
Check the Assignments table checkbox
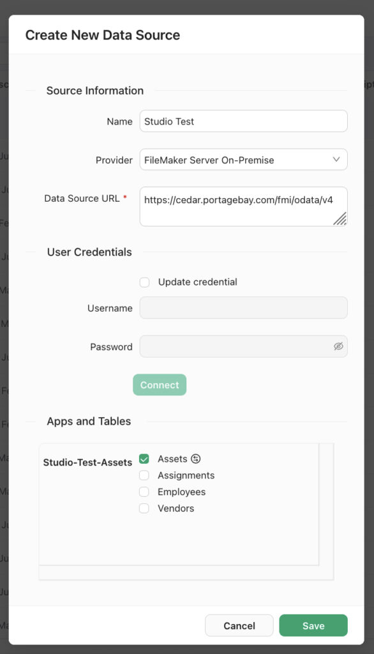click(x=144, y=475)
